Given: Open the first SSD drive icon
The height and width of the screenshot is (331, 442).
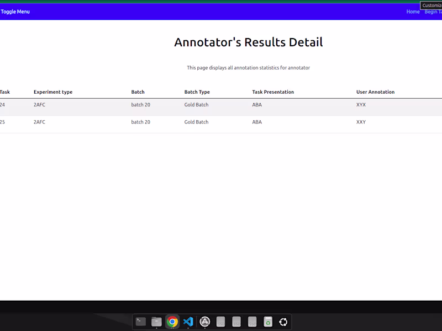Looking at the screenshot, I should [220, 322].
